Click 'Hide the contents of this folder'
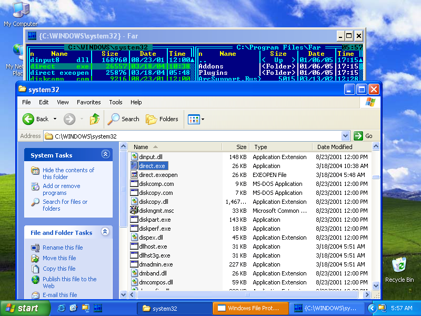 (x=68, y=174)
